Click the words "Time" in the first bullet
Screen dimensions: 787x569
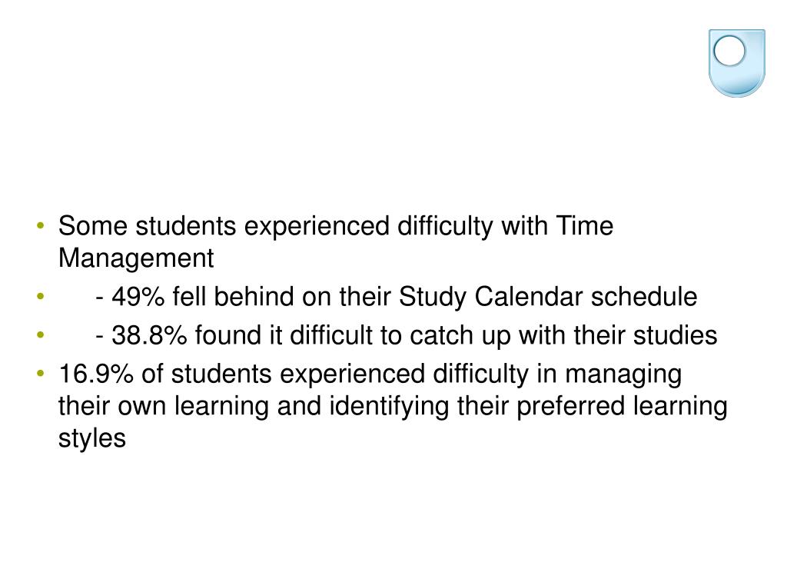[584, 225]
